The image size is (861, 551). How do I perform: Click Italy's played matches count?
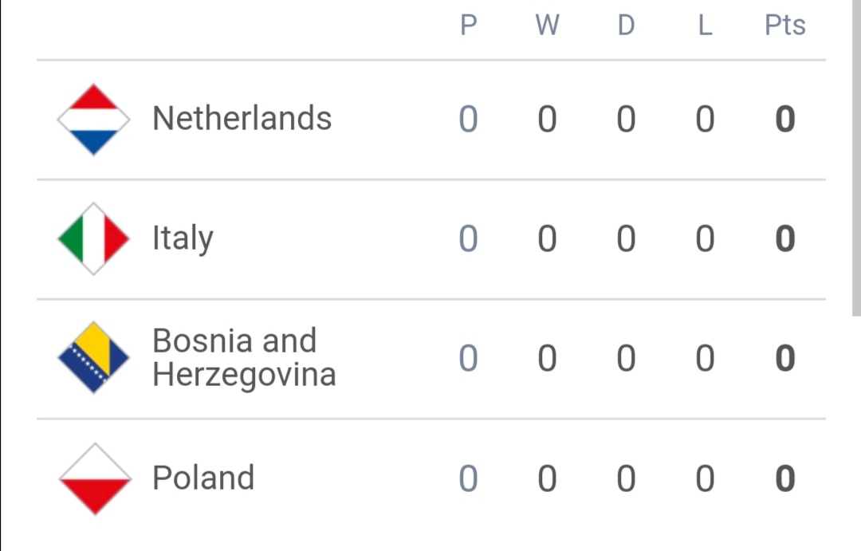tap(469, 239)
